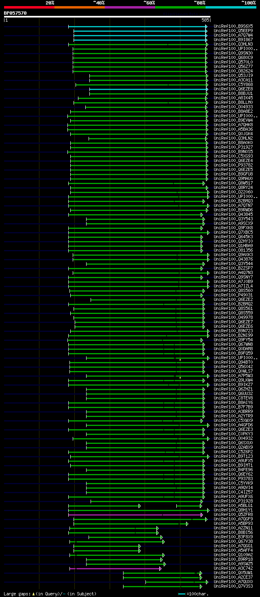
Task: Select hit label UniRef100_A4GFD6
Action: coord(233,425)
